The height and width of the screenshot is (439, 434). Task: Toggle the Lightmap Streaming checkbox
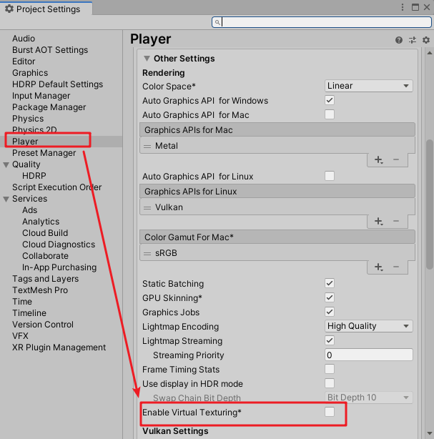pos(330,340)
